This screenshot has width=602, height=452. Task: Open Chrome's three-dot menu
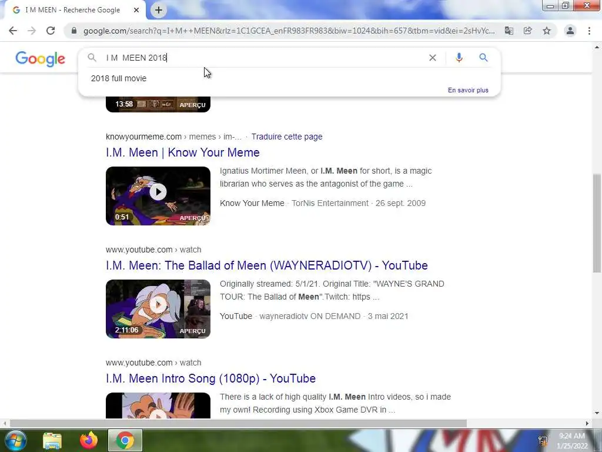point(589,31)
